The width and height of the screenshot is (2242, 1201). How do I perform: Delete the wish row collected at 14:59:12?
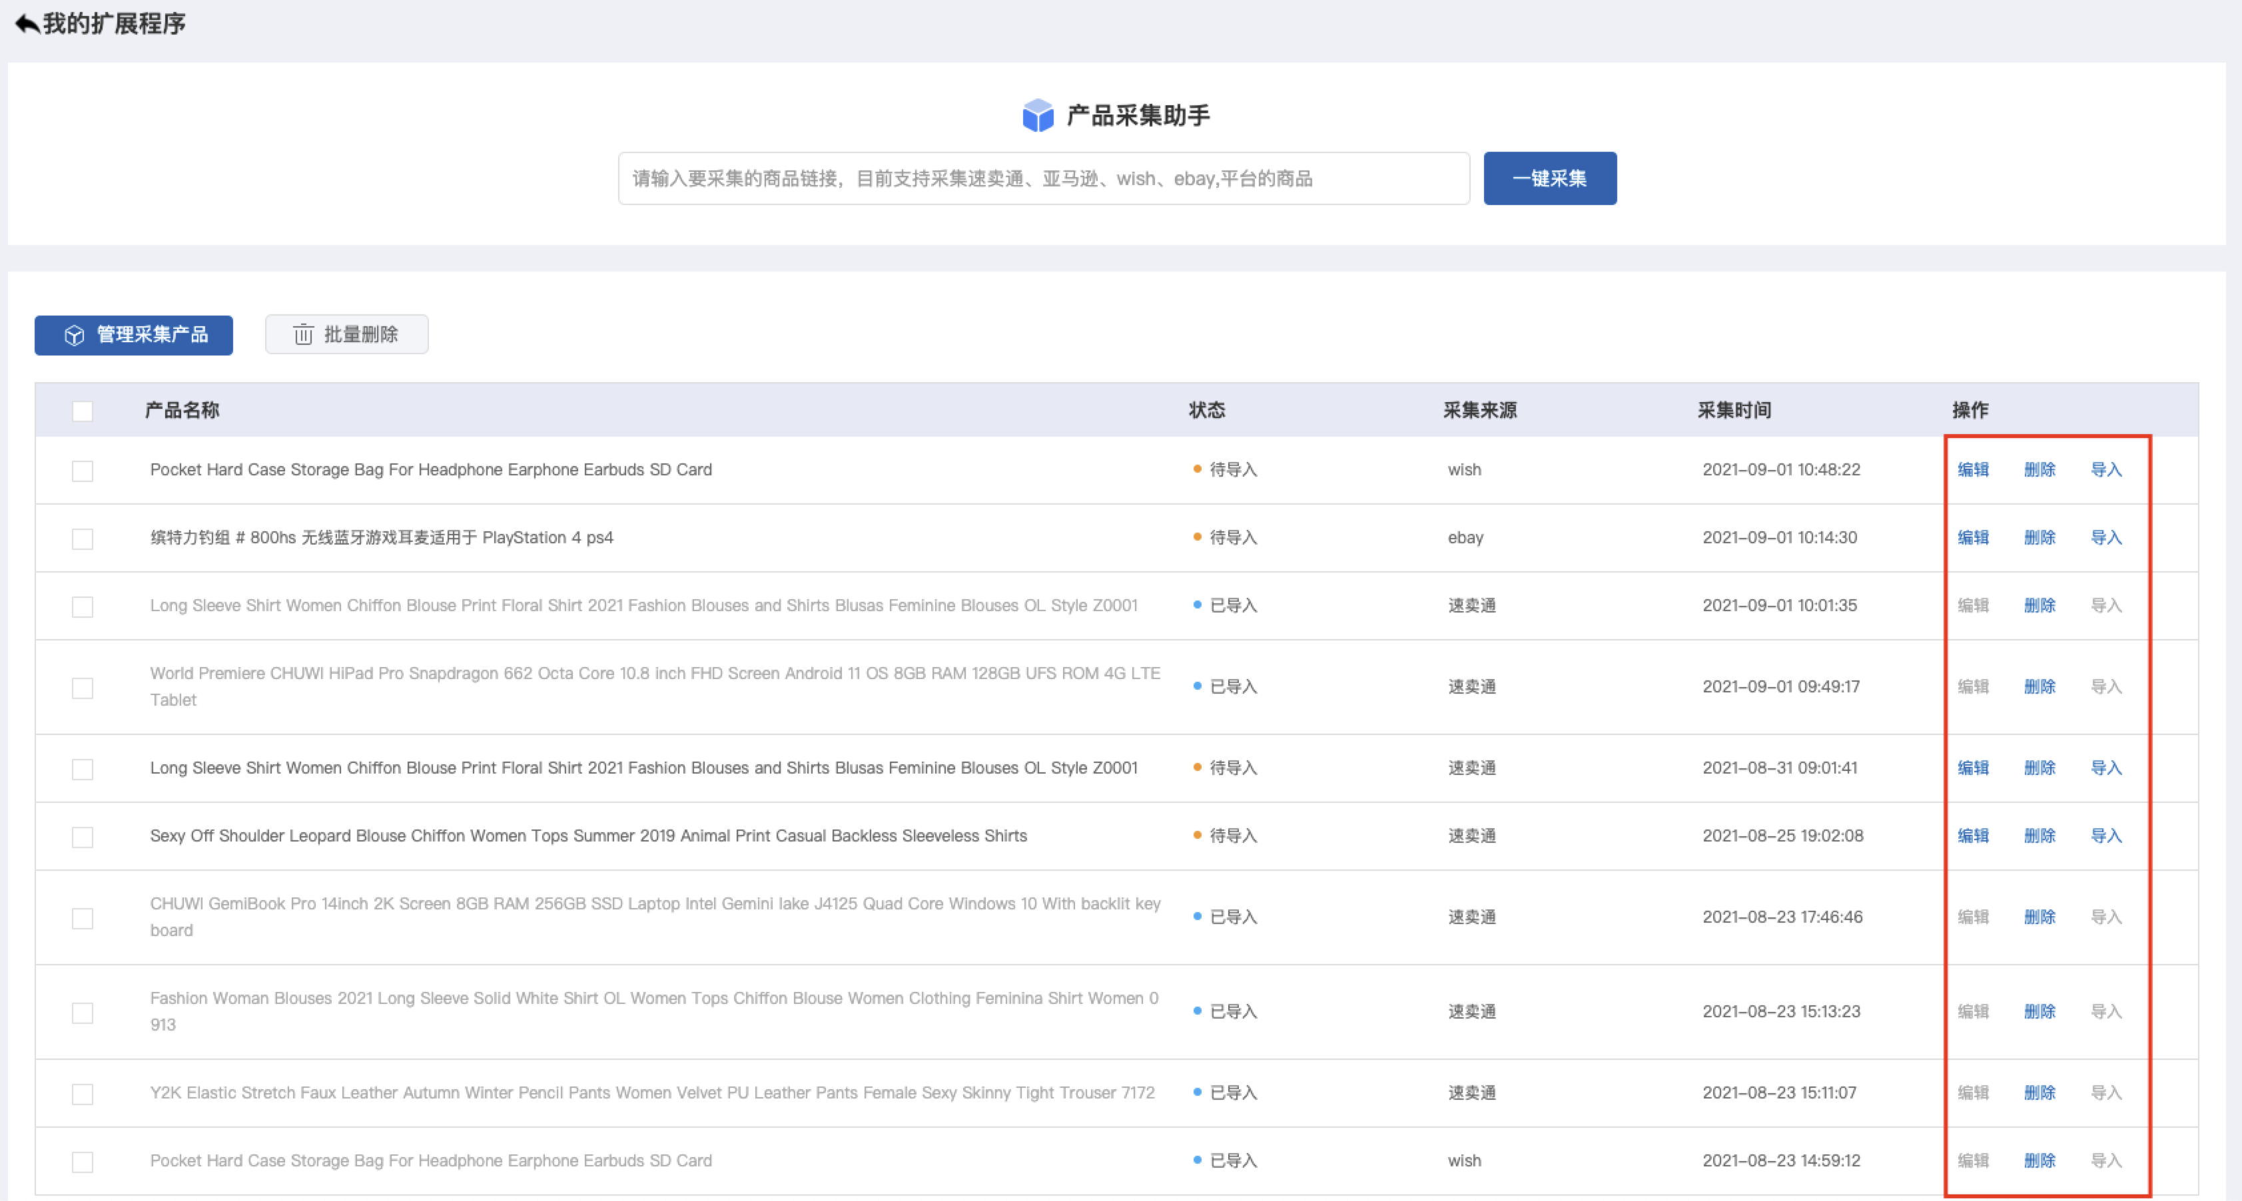2040,1160
